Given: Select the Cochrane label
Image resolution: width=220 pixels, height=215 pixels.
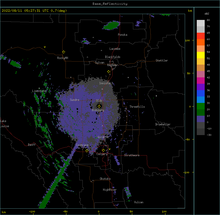Looking at the screenshot, I should (82, 145).
